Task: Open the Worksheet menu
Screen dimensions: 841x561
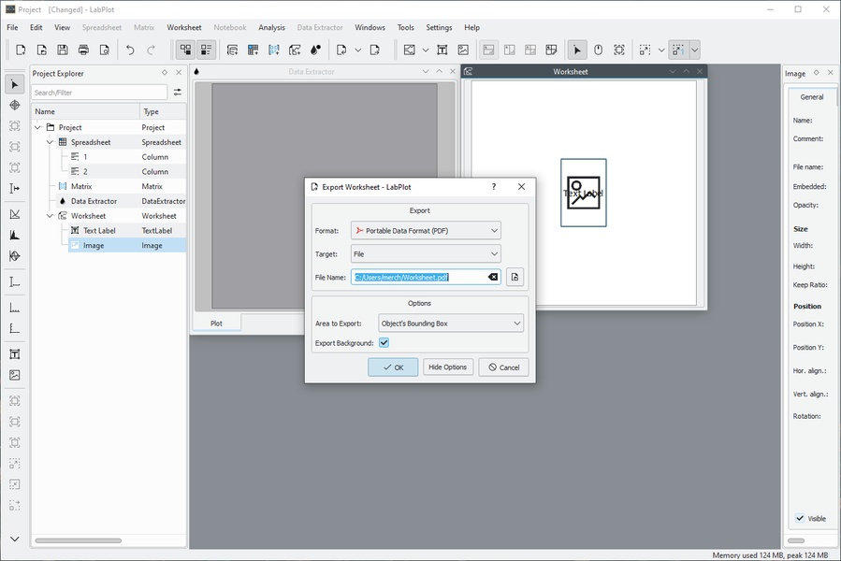Action: 184,27
